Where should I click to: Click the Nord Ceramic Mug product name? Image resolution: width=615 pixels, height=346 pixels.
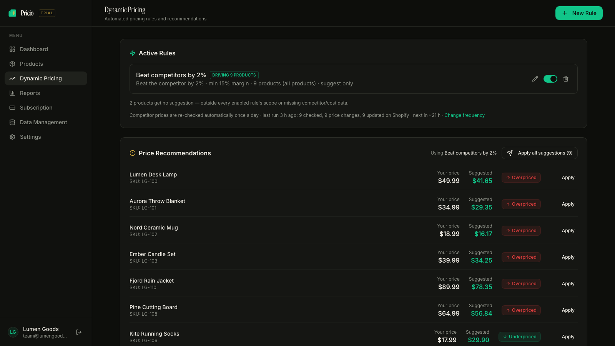click(x=154, y=228)
